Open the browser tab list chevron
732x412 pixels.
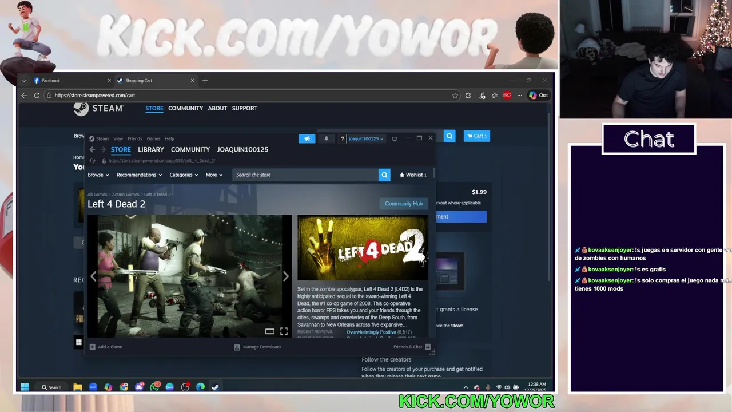pos(24,81)
